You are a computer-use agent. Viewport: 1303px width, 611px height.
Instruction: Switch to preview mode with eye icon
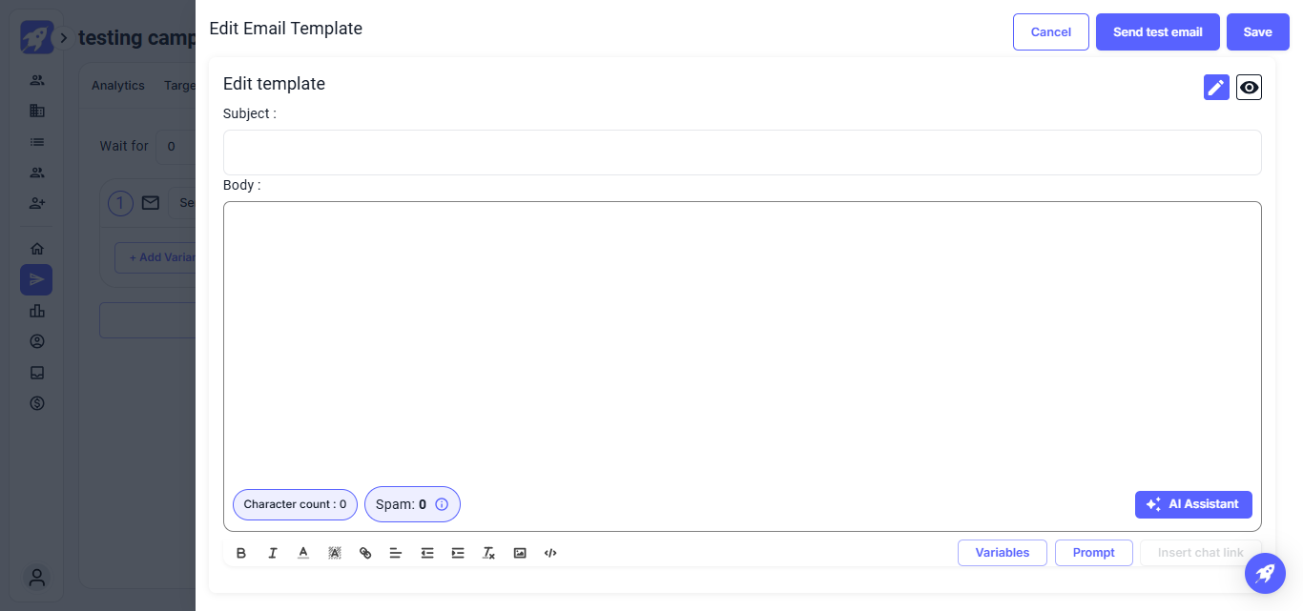(1249, 88)
